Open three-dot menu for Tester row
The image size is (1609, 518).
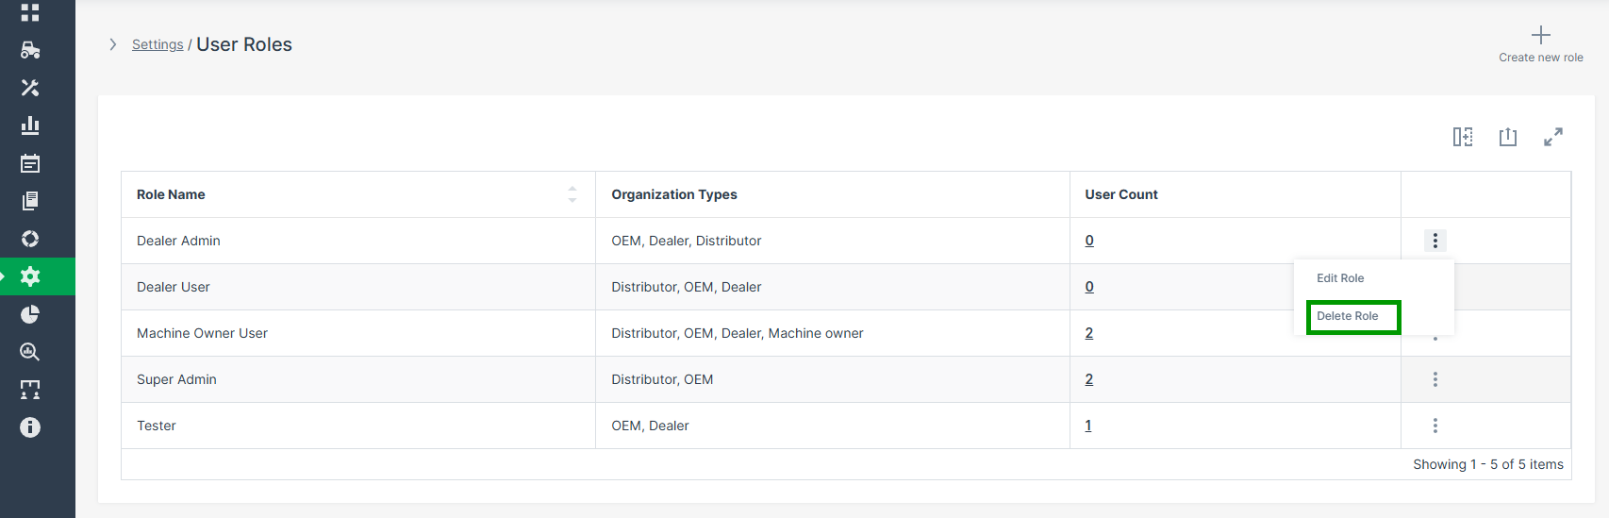point(1435,426)
